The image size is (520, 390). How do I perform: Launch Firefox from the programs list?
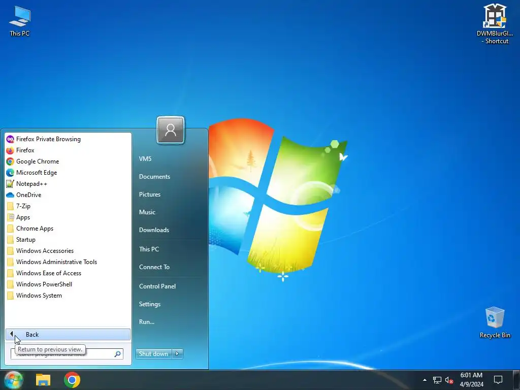(68, 150)
